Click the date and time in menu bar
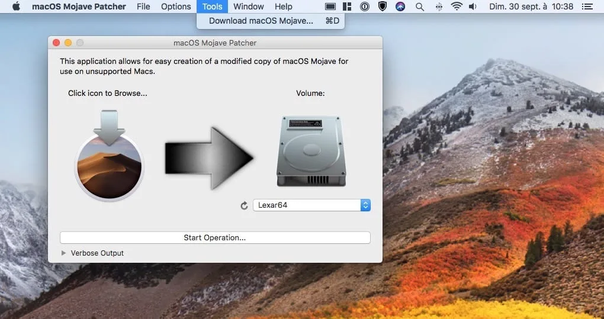Viewport: 604px width, 319px height. (x=531, y=7)
